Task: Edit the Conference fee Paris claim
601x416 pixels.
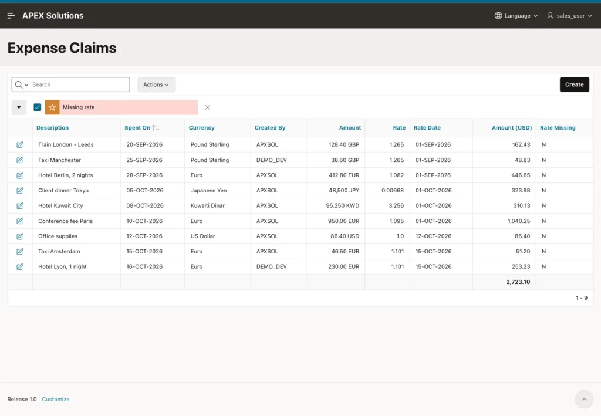Action: pyautogui.click(x=20, y=221)
